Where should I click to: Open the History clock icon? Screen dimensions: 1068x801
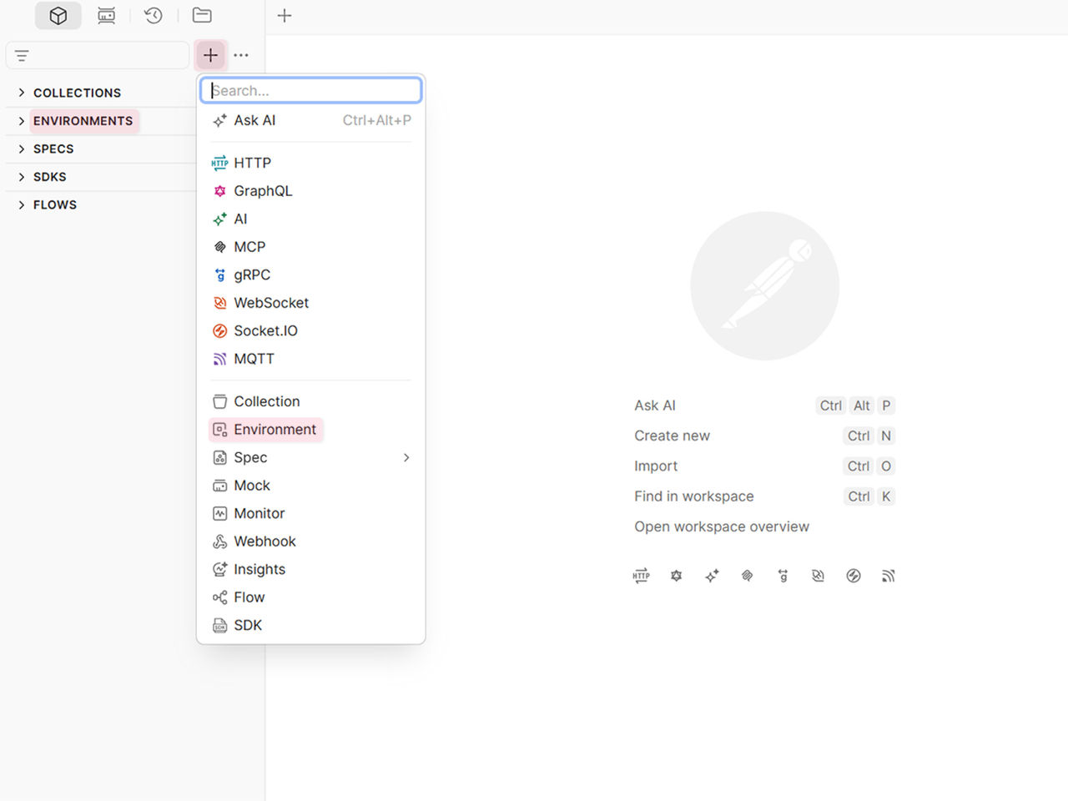click(x=154, y=16)
